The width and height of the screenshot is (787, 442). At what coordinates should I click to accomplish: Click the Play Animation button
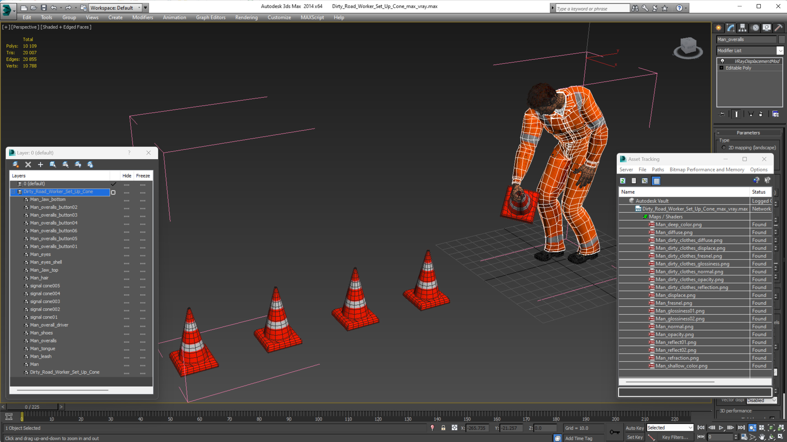721,428
